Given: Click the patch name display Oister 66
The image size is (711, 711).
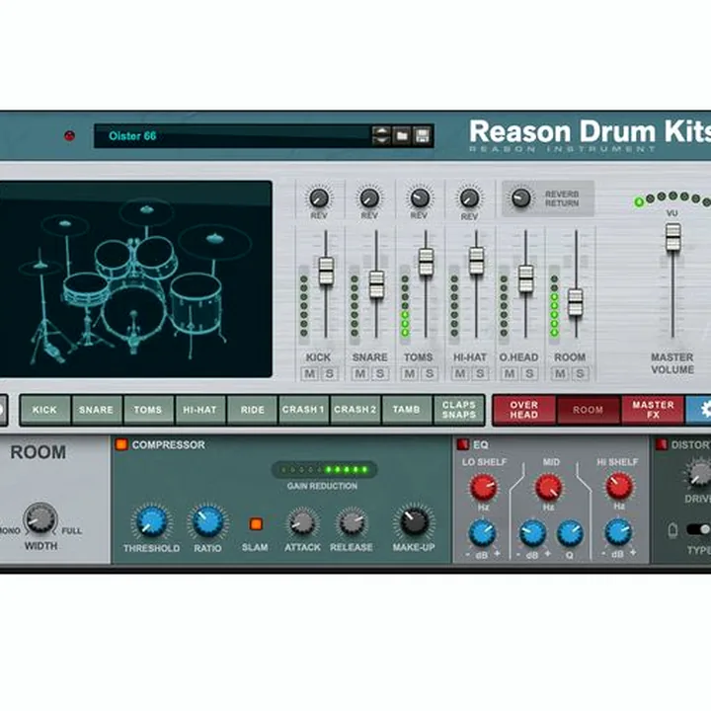Looking at the screenshot, I should (x=232, y=136).
